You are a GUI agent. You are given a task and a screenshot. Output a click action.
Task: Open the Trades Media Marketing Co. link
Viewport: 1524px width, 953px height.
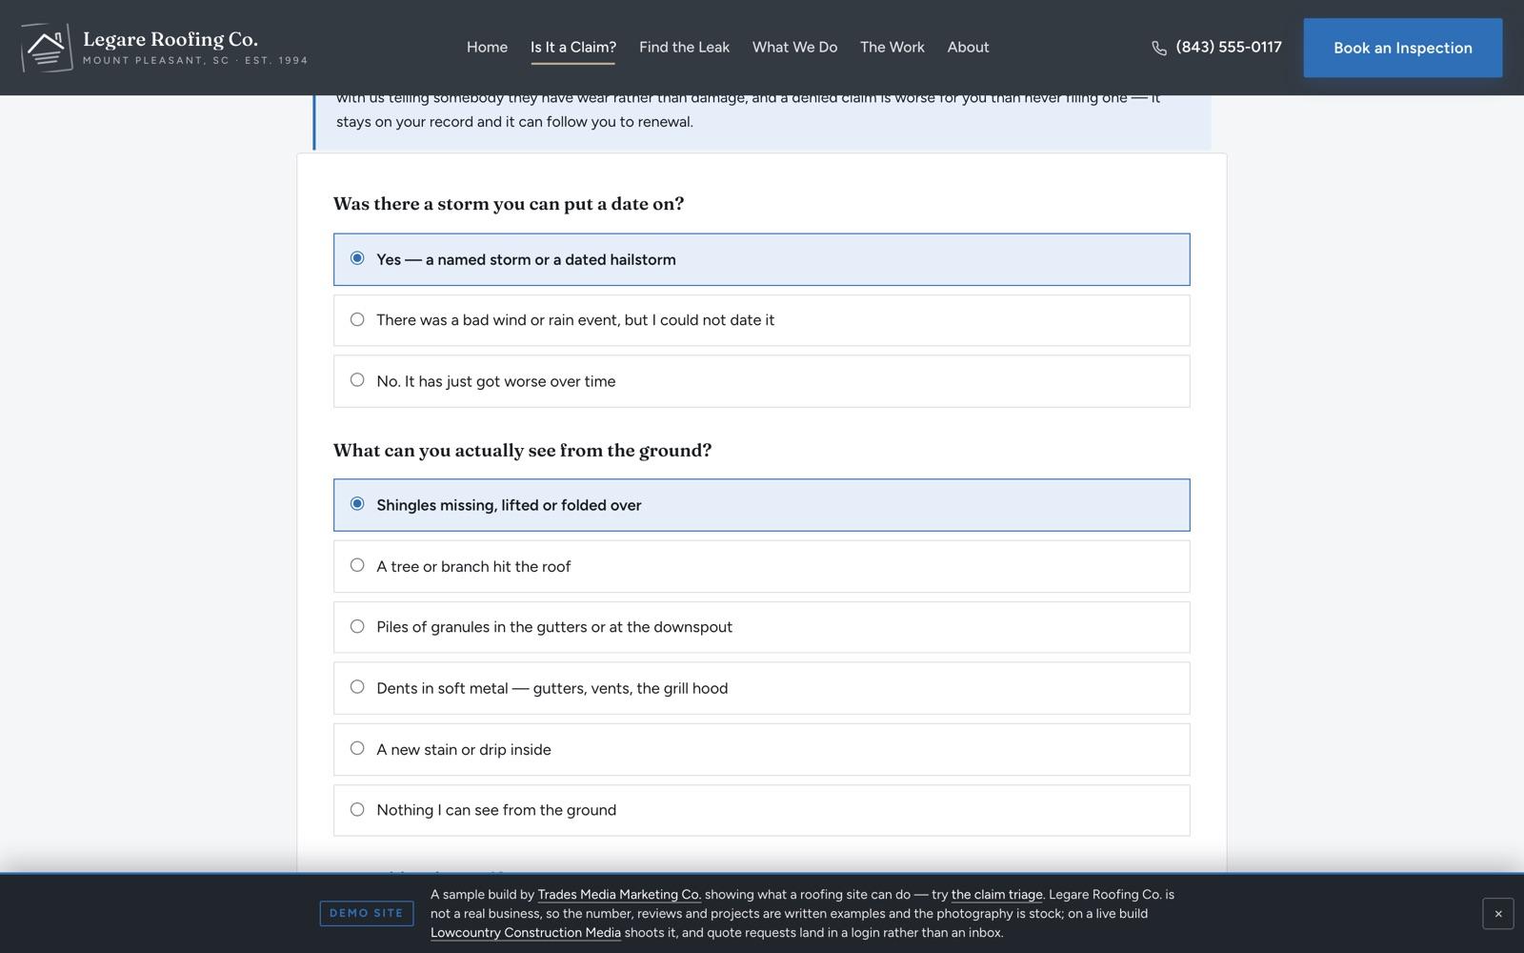(x=619, y=894)
